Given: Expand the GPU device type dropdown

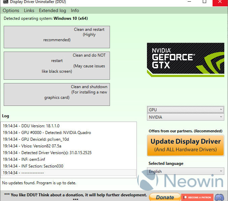Looking at the screenshot, I should tap(186, 110).
